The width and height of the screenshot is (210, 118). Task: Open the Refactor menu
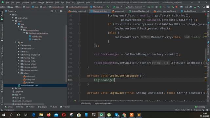[x=49, y=2]
